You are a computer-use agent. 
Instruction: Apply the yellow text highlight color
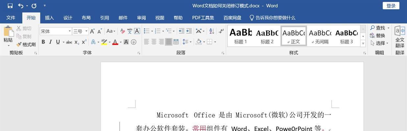[104, 42]
